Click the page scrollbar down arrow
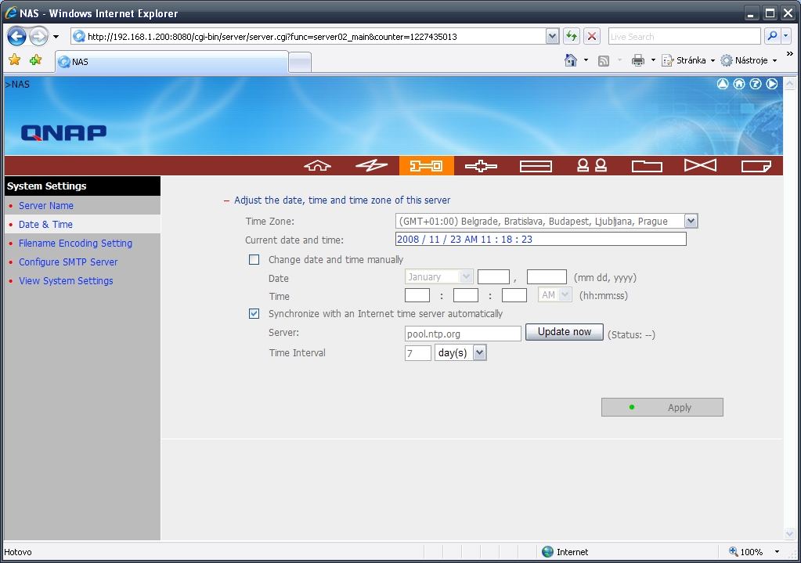The image size is (801, 563). click(x=790, y=534)
